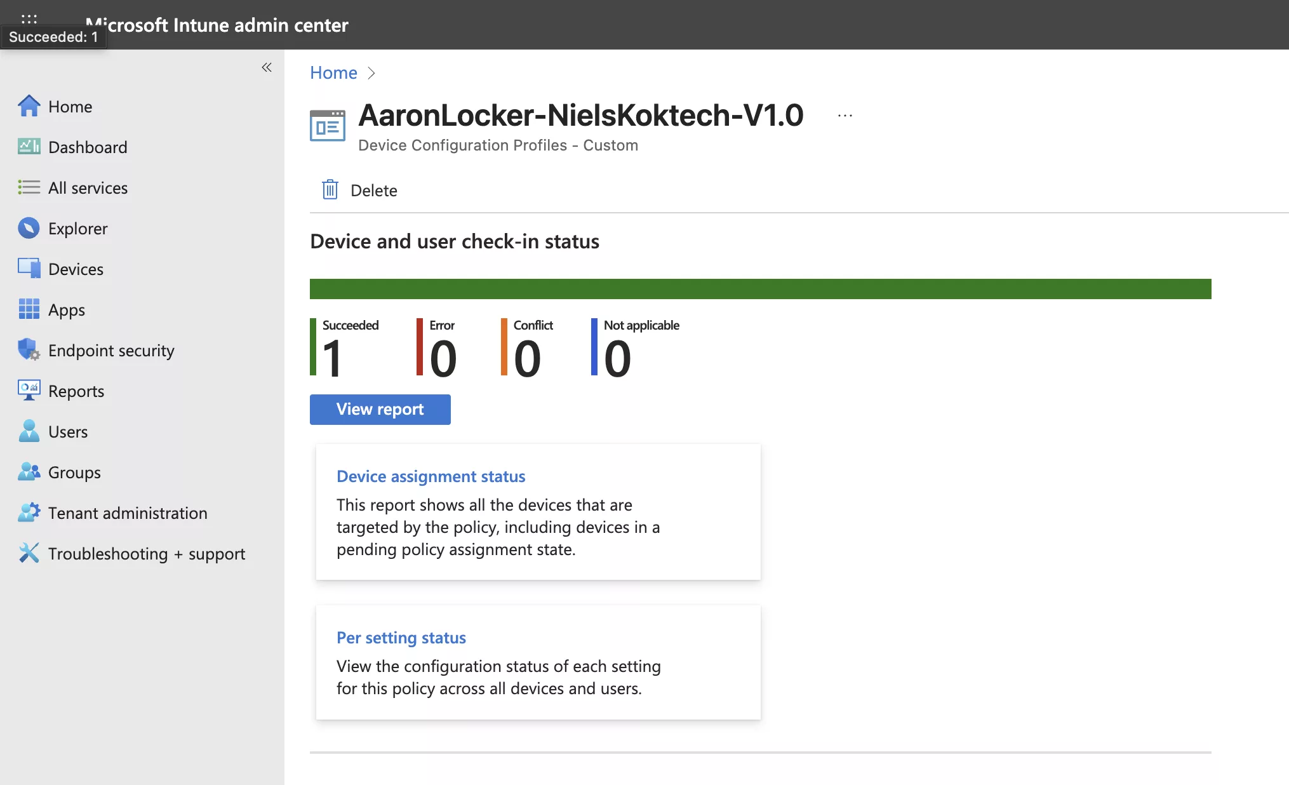Screen dimensions: 1289x785
Task: Click the View report button
Action: click(x=380, y=409)
